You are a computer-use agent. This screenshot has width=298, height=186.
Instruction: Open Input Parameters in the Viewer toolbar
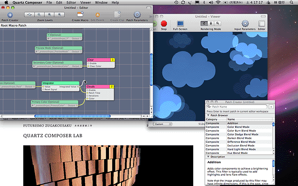tap(245, 24)
